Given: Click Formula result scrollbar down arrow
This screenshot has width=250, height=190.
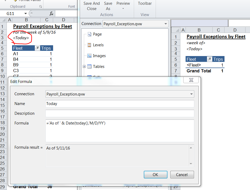Looking at the screenshot, I should coord(191,164).
